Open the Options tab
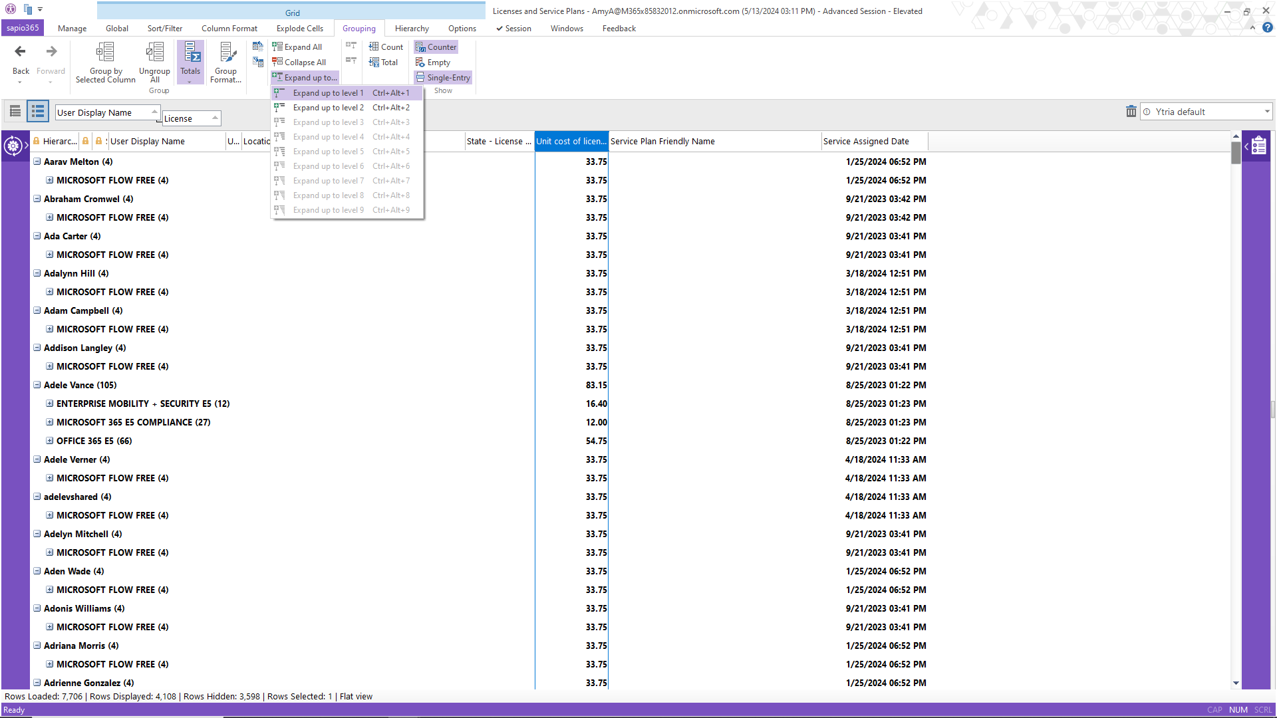Screen dimensions: 1277x718 point(462,29)
